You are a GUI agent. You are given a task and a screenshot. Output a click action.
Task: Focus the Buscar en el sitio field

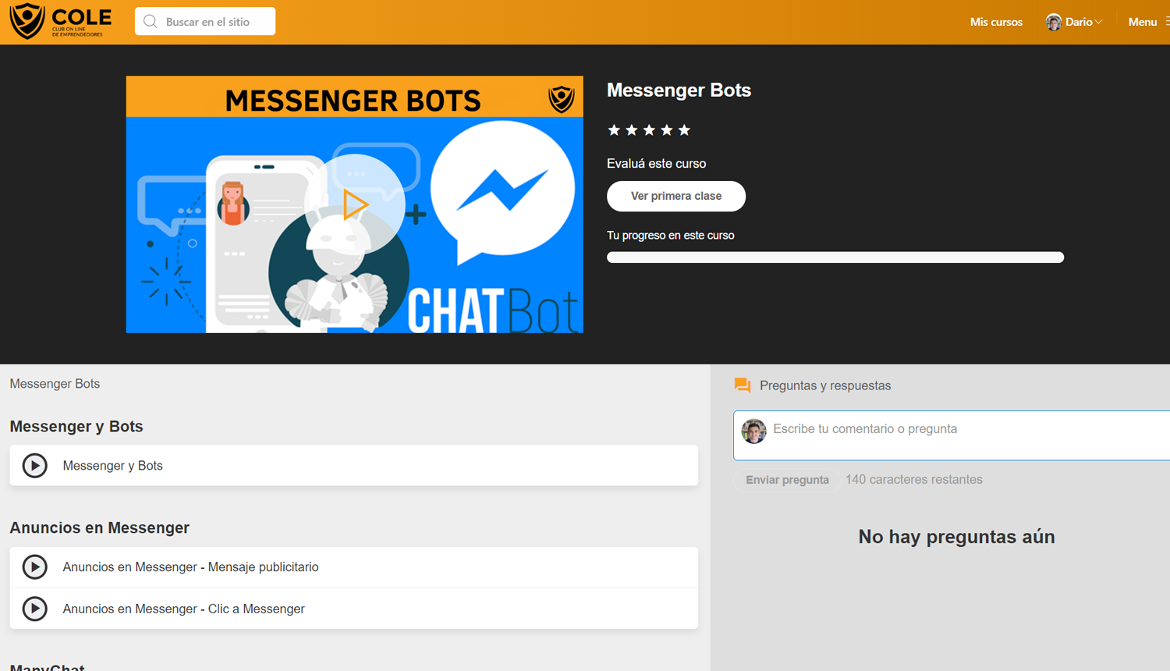coord(205,22)
